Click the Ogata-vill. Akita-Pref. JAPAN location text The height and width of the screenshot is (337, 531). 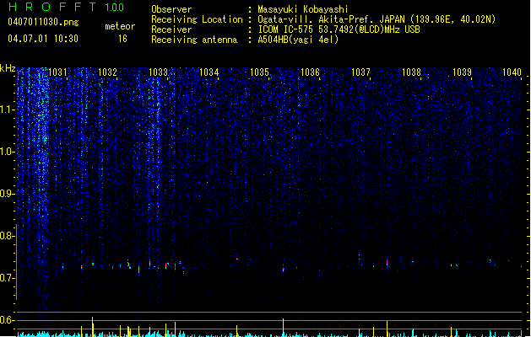[377, 19]
